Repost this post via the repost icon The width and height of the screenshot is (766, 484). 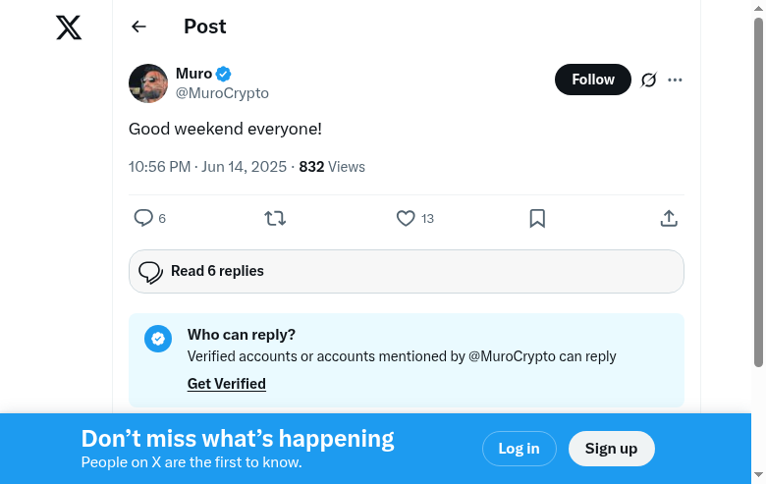(x=275, y=218)
